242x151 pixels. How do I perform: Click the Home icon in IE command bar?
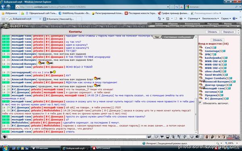(x=159, y=19)
